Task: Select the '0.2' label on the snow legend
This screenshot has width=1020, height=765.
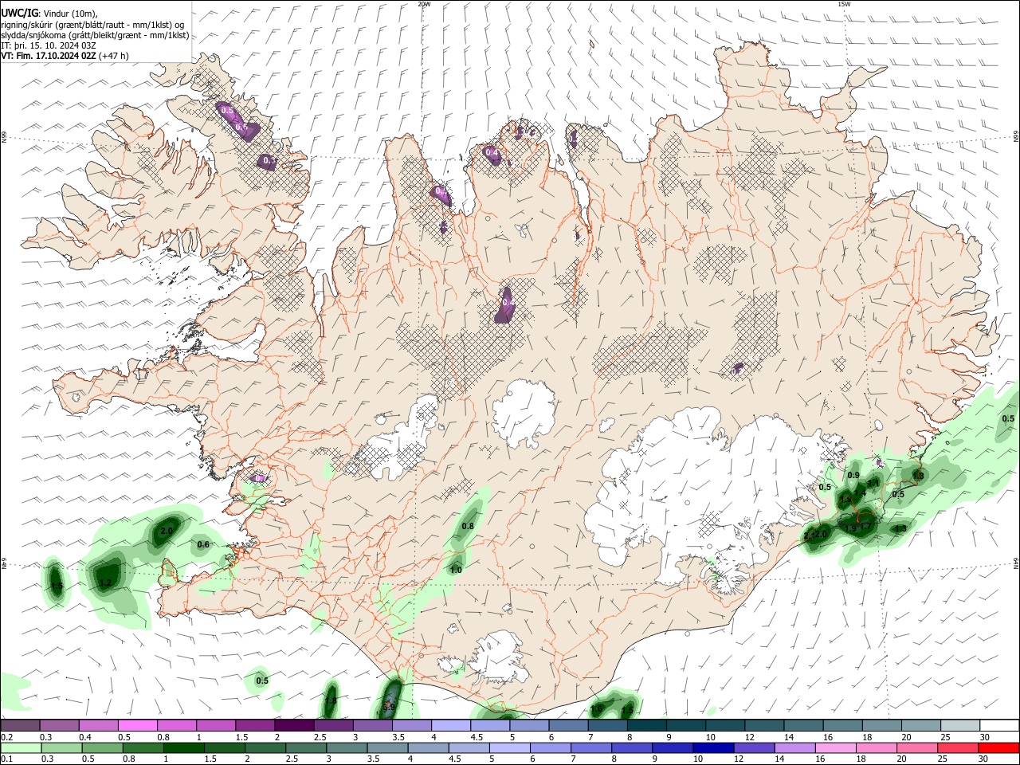Action: pos(6,737)
